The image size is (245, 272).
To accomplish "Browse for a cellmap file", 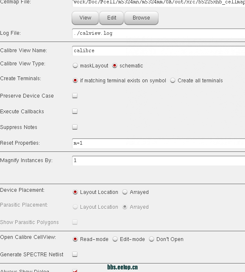I will 141,18.
